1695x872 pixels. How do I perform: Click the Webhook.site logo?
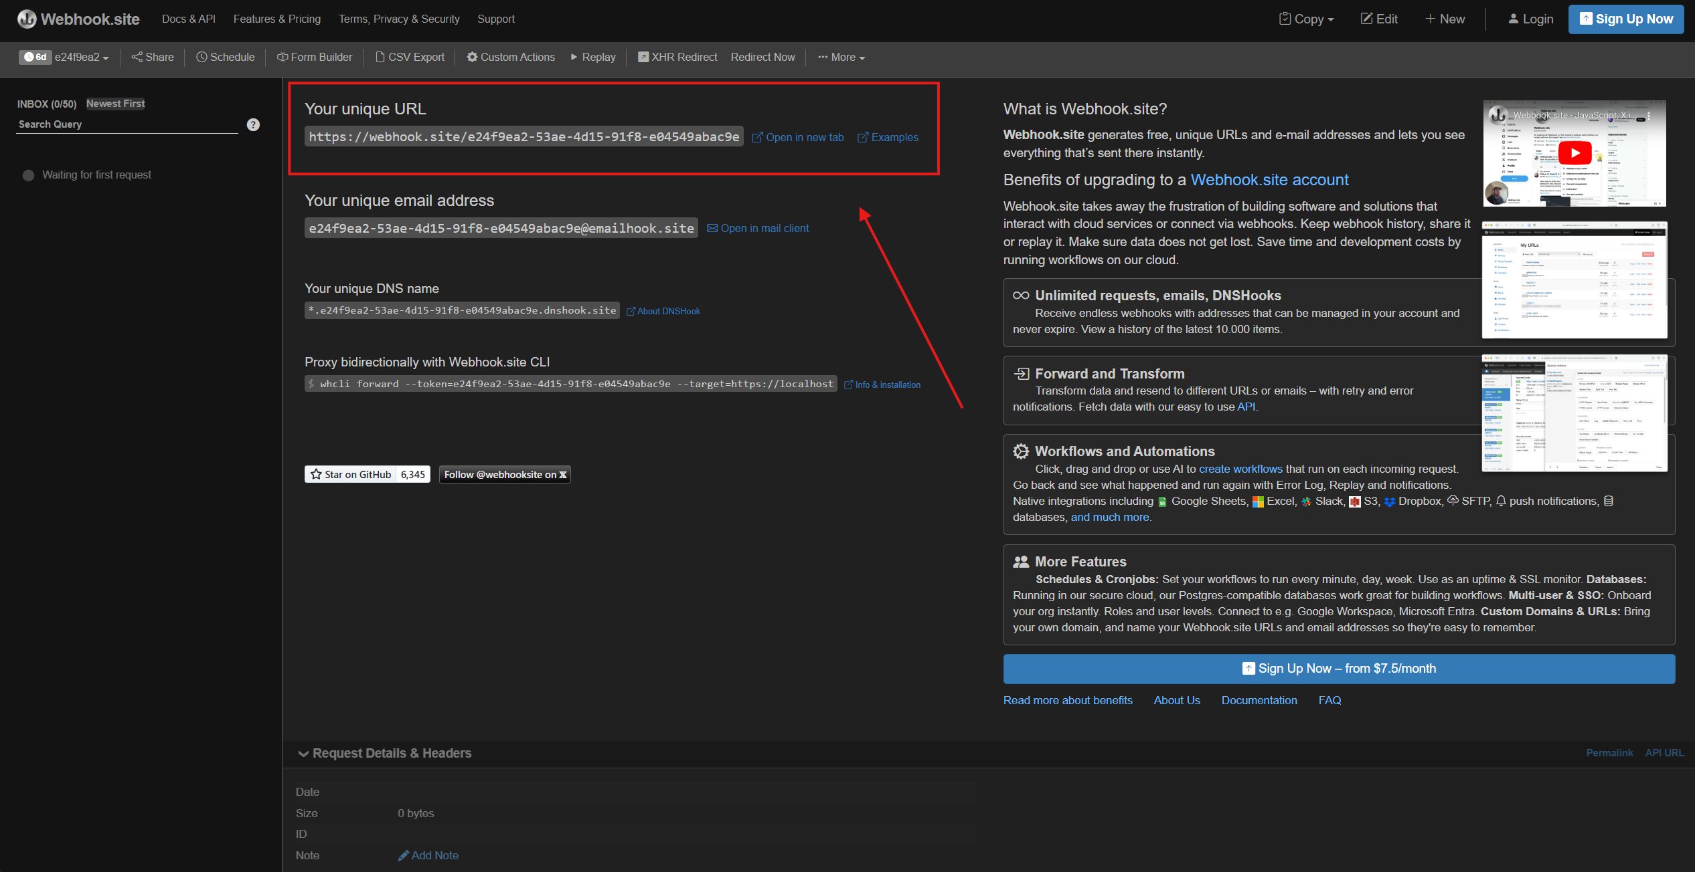(78, 19)
